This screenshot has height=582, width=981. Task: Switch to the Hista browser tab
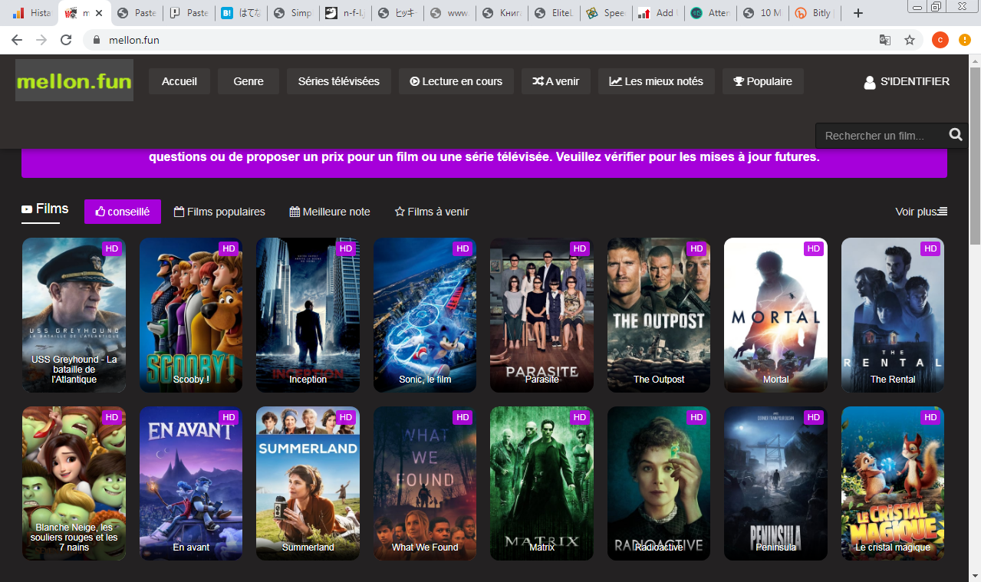pyautogui.click(x=33, y=13)
